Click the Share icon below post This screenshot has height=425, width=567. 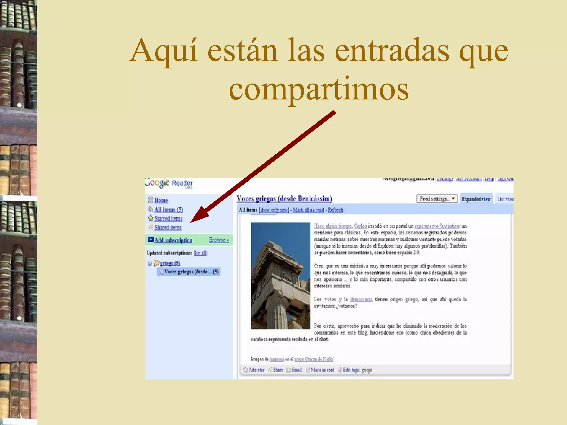tap(270, 370)
